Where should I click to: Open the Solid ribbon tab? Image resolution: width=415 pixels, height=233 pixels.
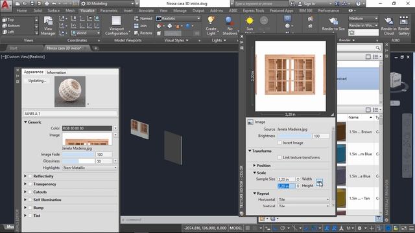click(x=38, y=10)
